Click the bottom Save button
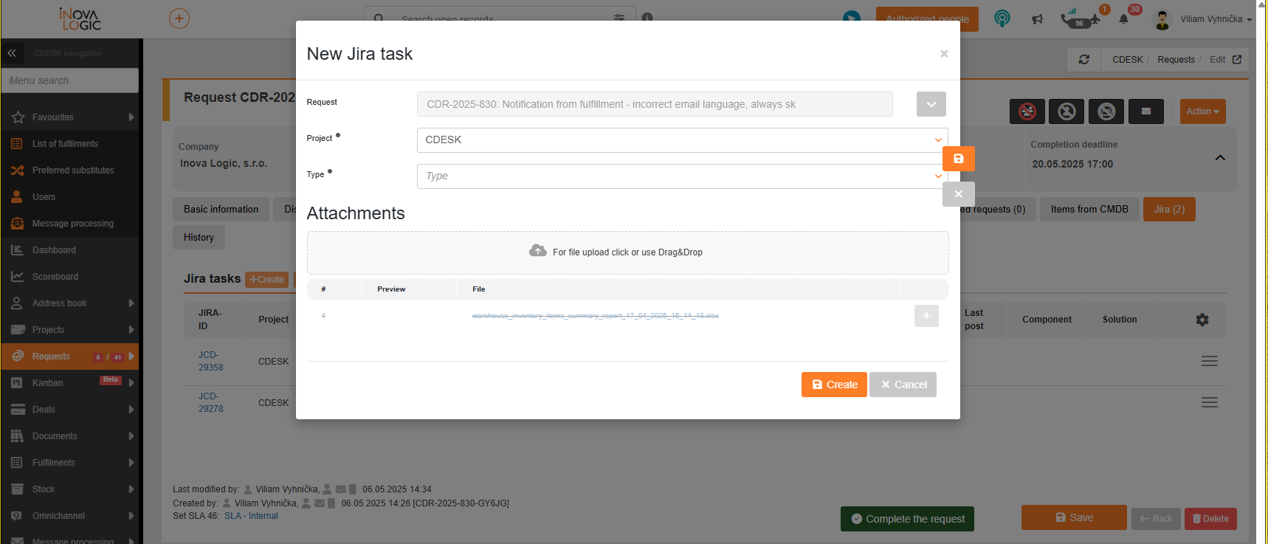Image resolution: width=1268 pixels, height=544 pixels. tap(1074, 517)
